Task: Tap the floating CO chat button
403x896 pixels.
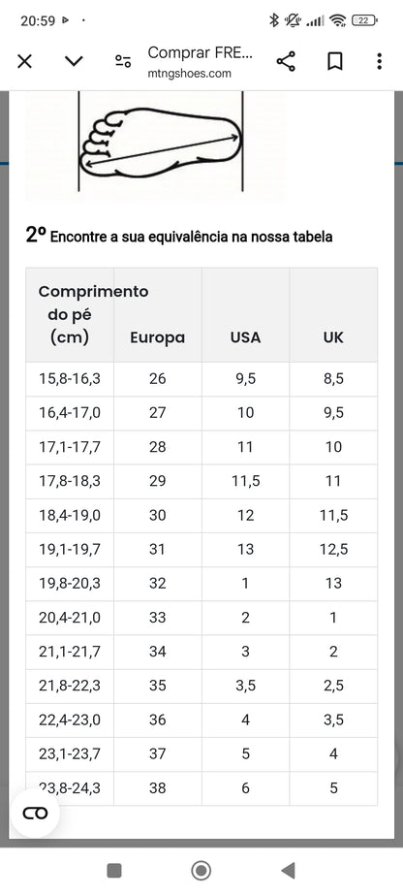Action: [35, 814]
